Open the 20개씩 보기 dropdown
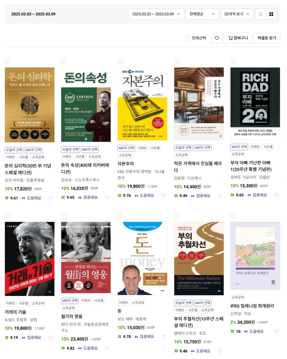 point(237,14)
